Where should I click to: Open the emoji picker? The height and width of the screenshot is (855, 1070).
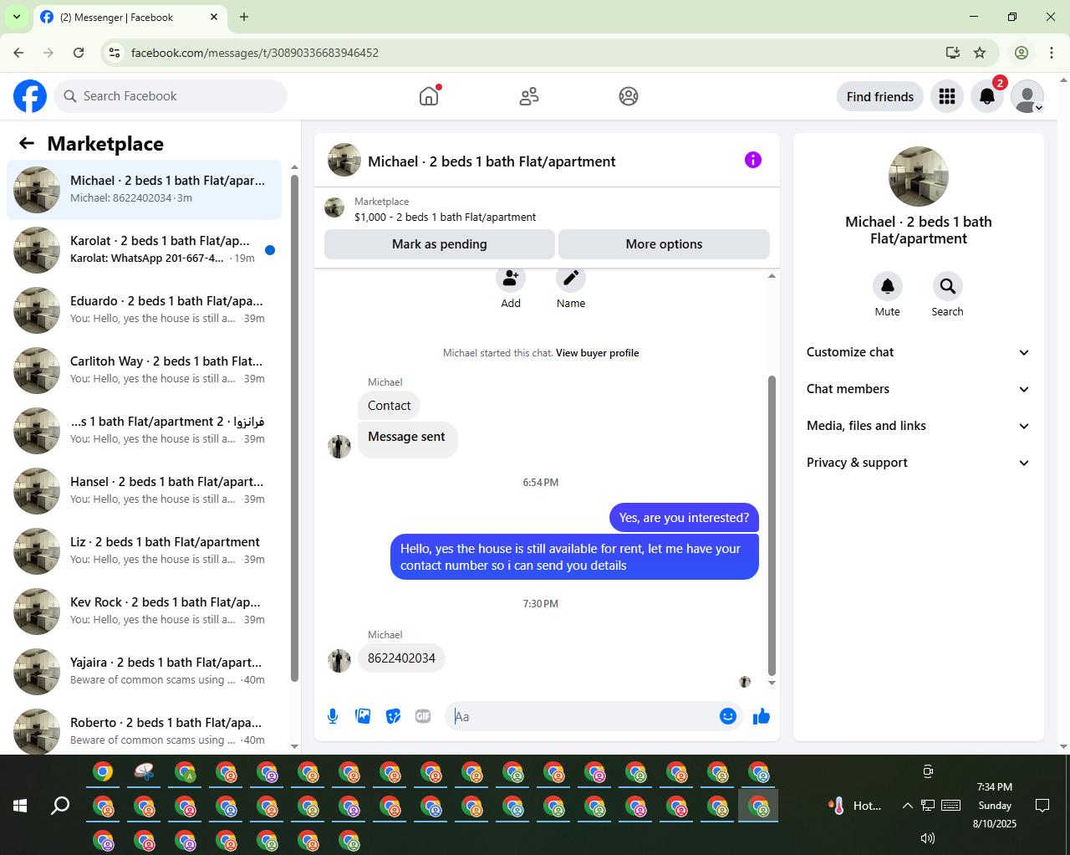coord(728,716)
